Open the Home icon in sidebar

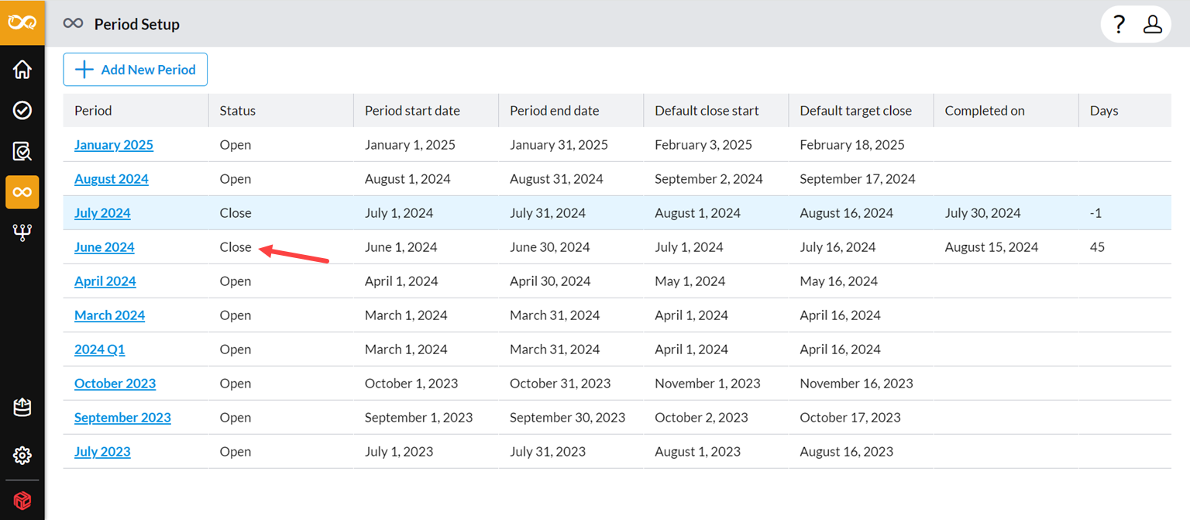tap(22, 70)
